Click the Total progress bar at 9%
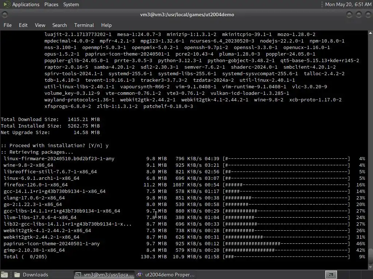The width and height of the screenshot is (373, 279). 286,256
